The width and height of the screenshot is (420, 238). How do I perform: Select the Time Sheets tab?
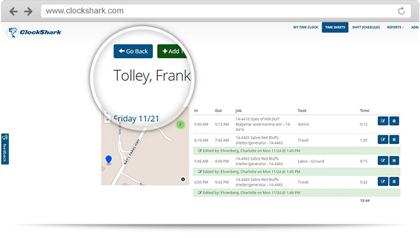(335, 28)
